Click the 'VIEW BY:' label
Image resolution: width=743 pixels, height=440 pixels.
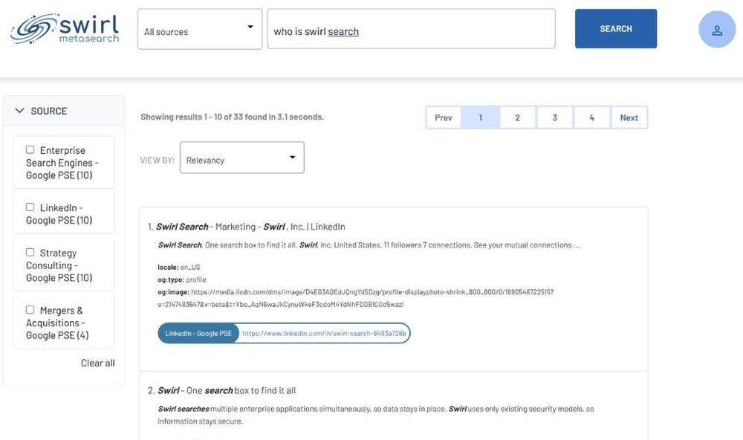(158, 161)
